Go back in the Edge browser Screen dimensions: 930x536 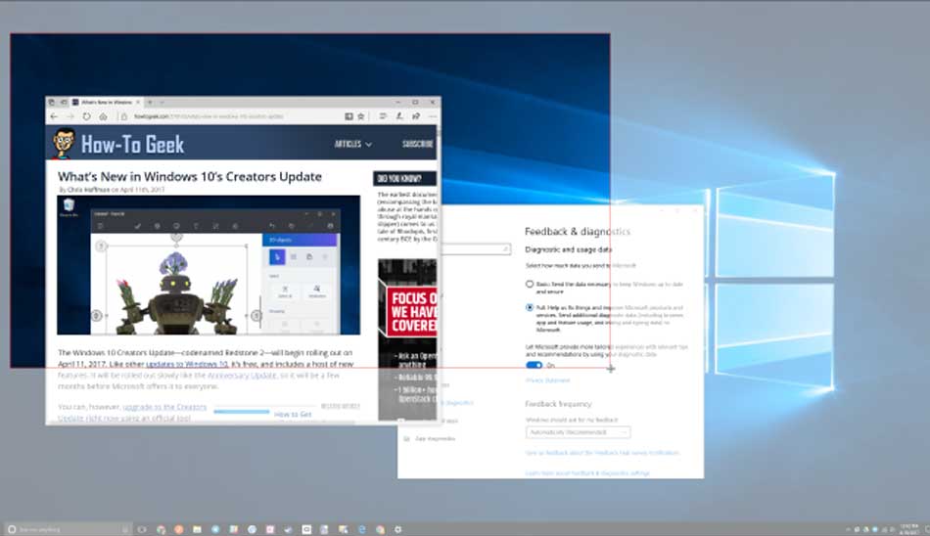coord(54,116)
